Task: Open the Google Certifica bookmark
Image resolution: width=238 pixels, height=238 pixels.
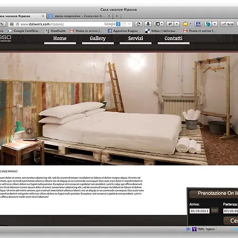Action: point(23,31)
